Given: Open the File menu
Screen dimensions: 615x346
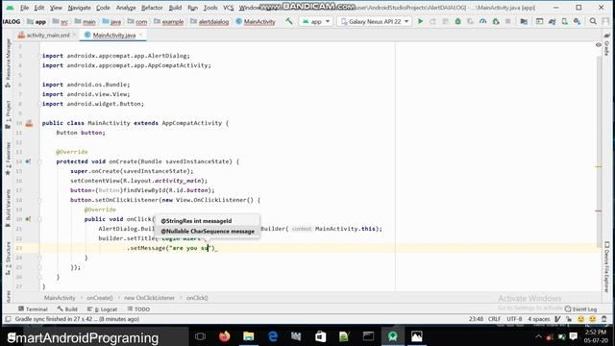Looking at the screenshot, I should [24, 8].
